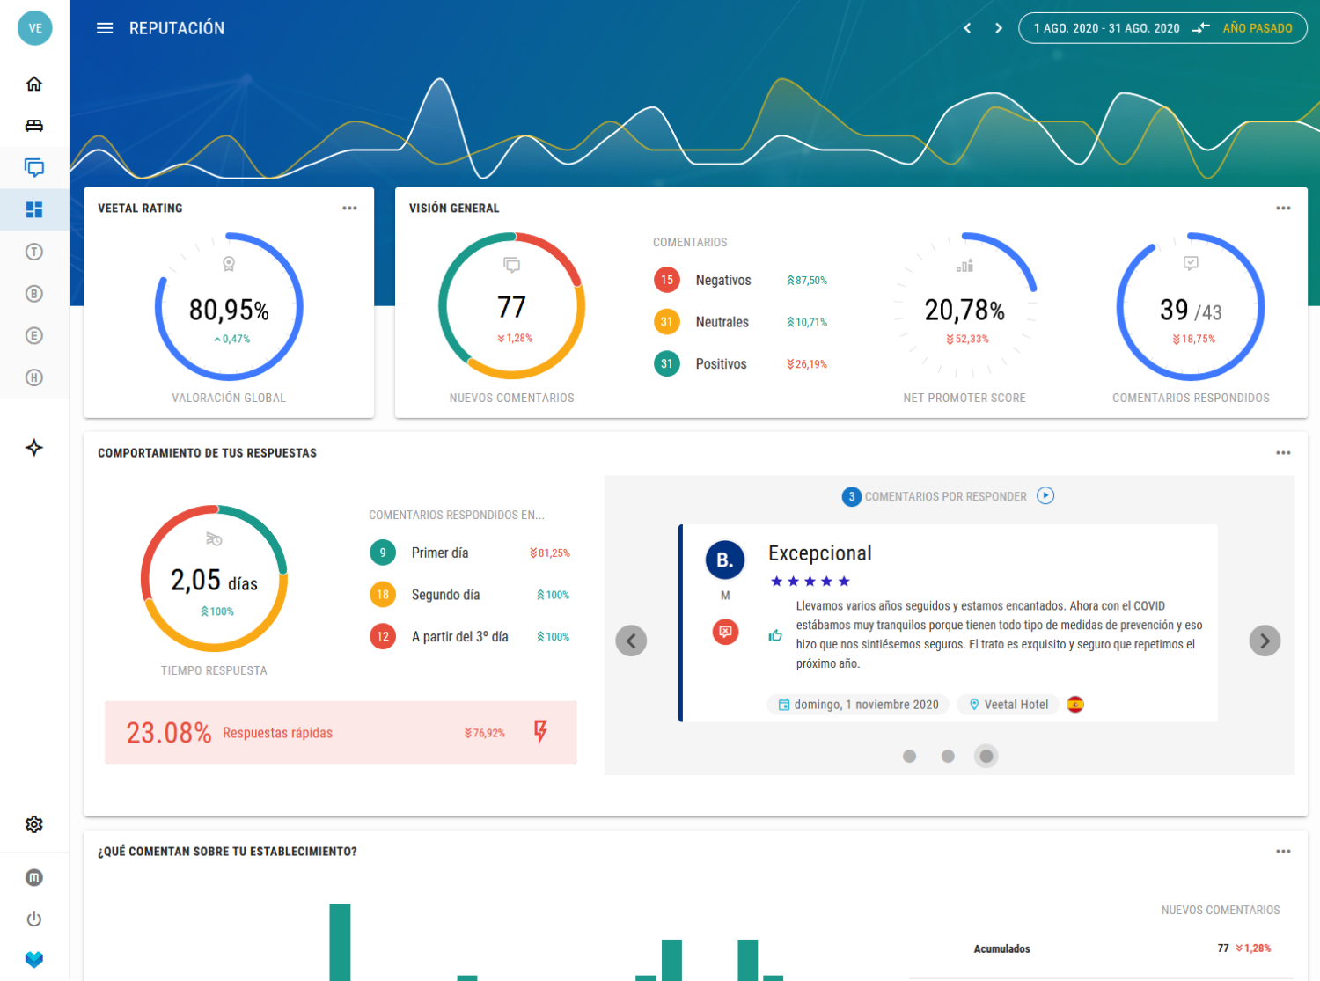The width and height of the screenshot is (1320, 981).
Task: Click the four-point star icon in sidebar
Action: [34, 447]
